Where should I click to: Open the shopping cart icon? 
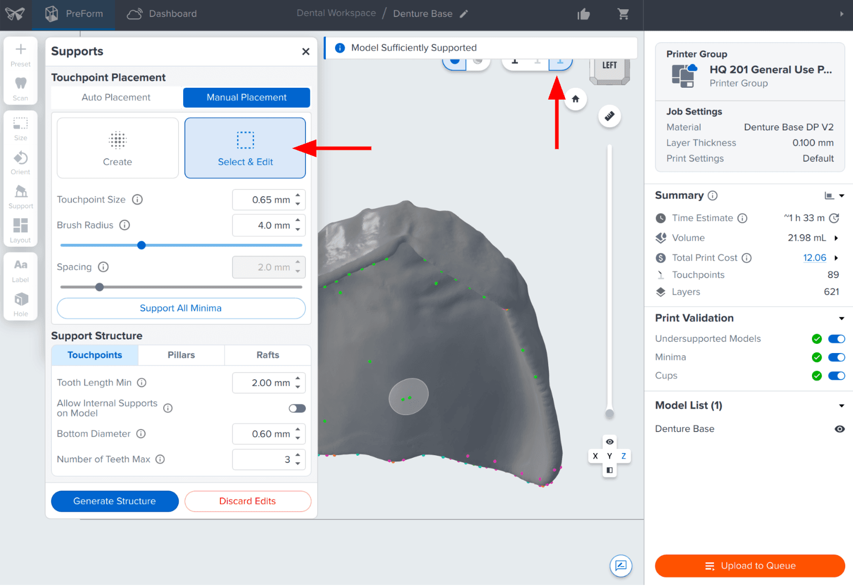click(624, 14)
